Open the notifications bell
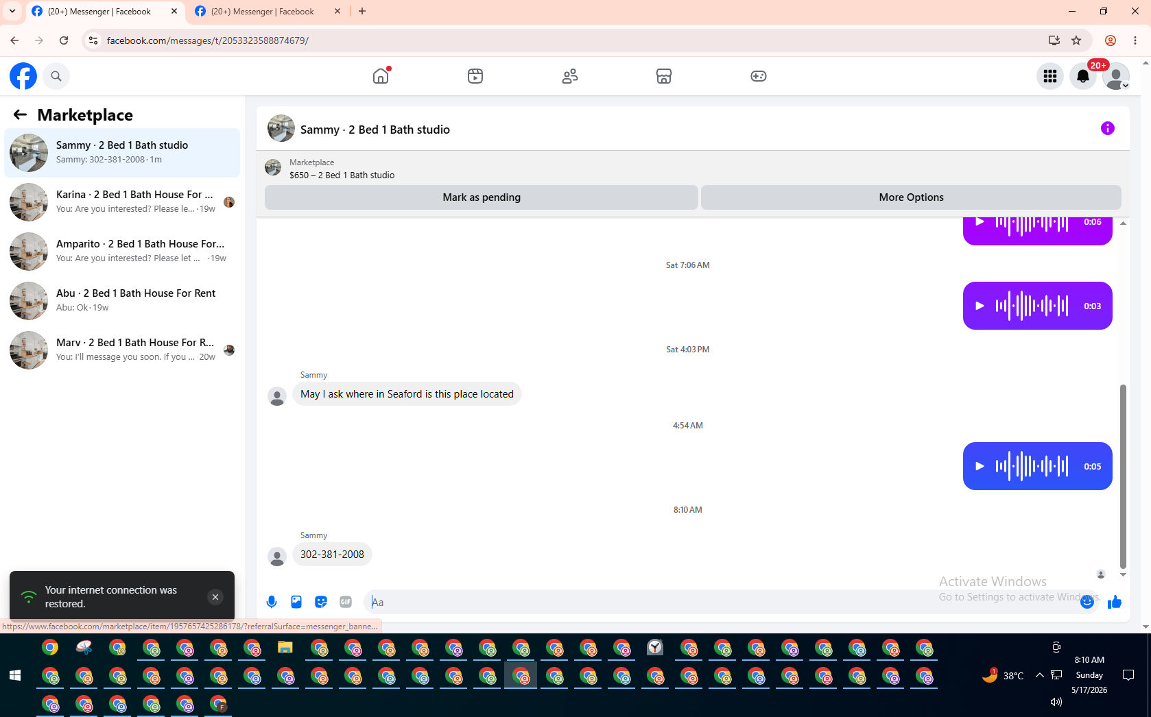The height and width of the screenshot is (717, 1151). (x=1083, y=76)
